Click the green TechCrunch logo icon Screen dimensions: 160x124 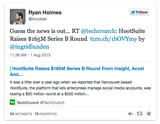click(12, 102)
